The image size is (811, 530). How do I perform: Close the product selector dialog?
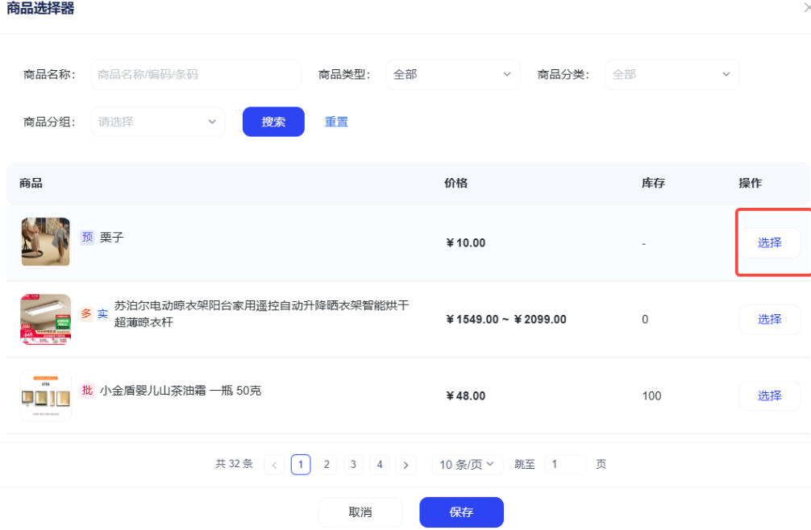pos(806,7)
